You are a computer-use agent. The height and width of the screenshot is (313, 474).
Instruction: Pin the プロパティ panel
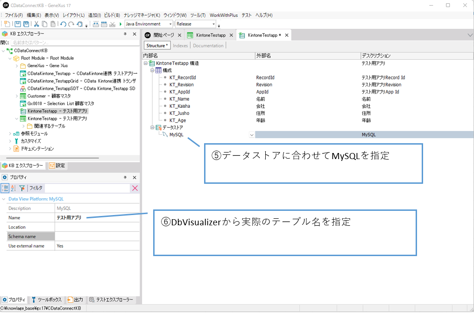click(125, 177)
